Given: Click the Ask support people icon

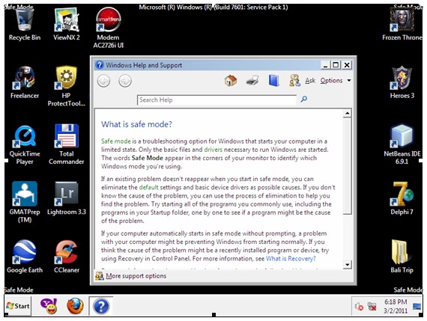Looking at the screenshot, I should click(x=294, y=81).
